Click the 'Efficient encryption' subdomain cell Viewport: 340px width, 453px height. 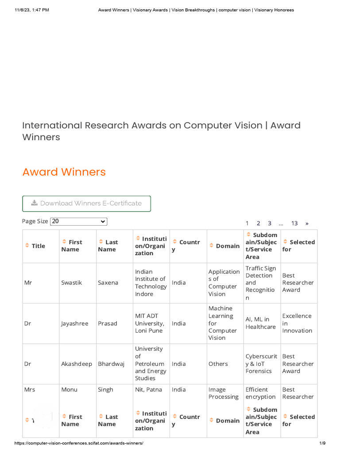(x=260, y=393)
